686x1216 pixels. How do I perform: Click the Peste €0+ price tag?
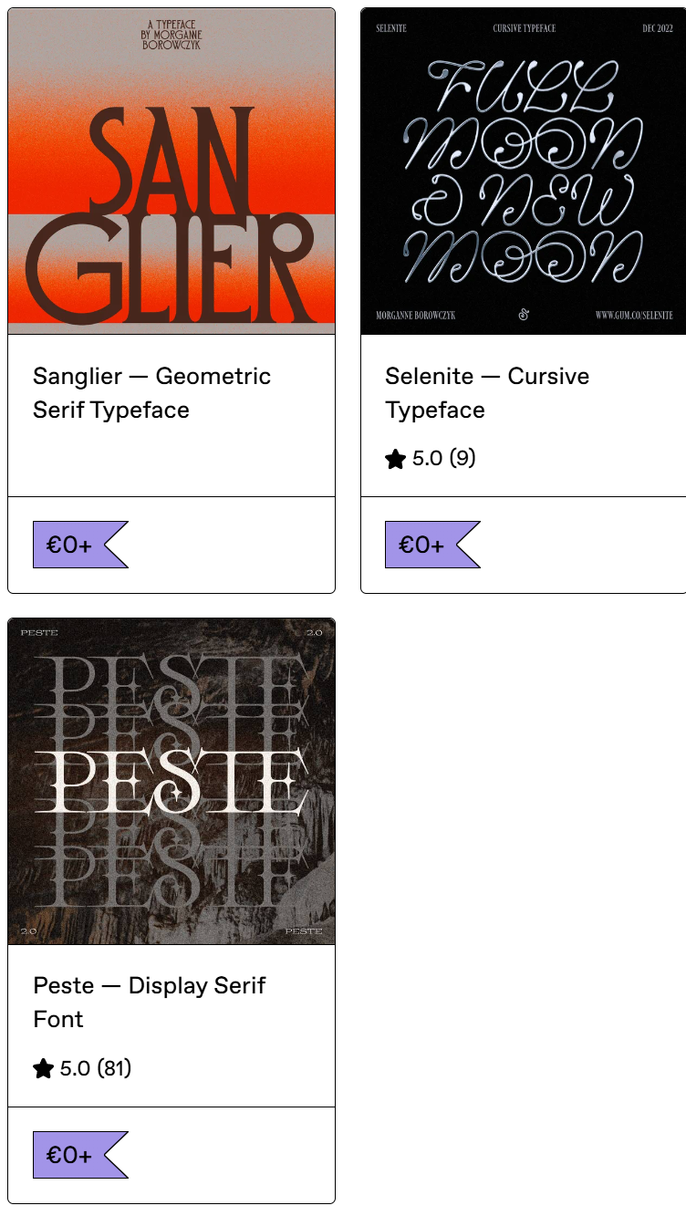click(x=79, y=1155)
